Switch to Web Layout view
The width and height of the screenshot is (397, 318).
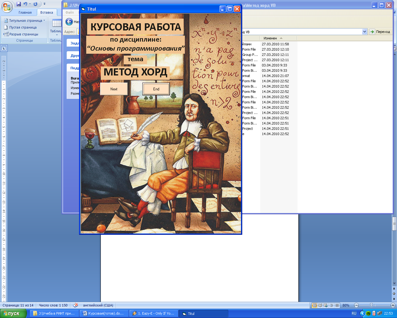[326, 305]
